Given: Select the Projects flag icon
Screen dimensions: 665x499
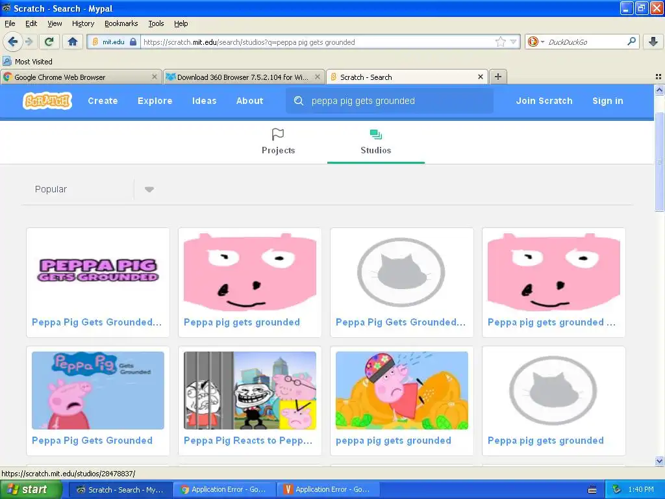Looking at the screenshot, I should pyautogui.click(x=278, y=134).
